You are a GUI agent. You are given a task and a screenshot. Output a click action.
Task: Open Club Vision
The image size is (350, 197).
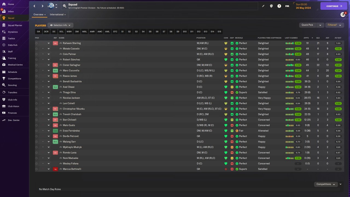click(x=14, y=106)
